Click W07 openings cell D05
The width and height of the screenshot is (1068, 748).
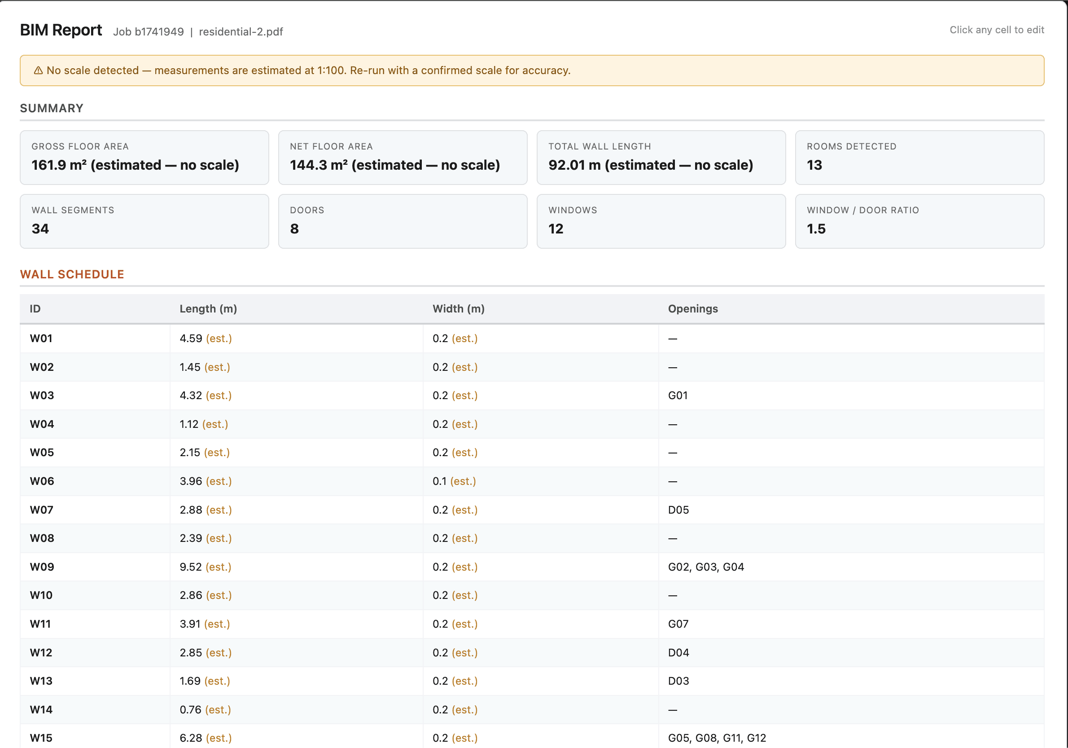[678, 510]
